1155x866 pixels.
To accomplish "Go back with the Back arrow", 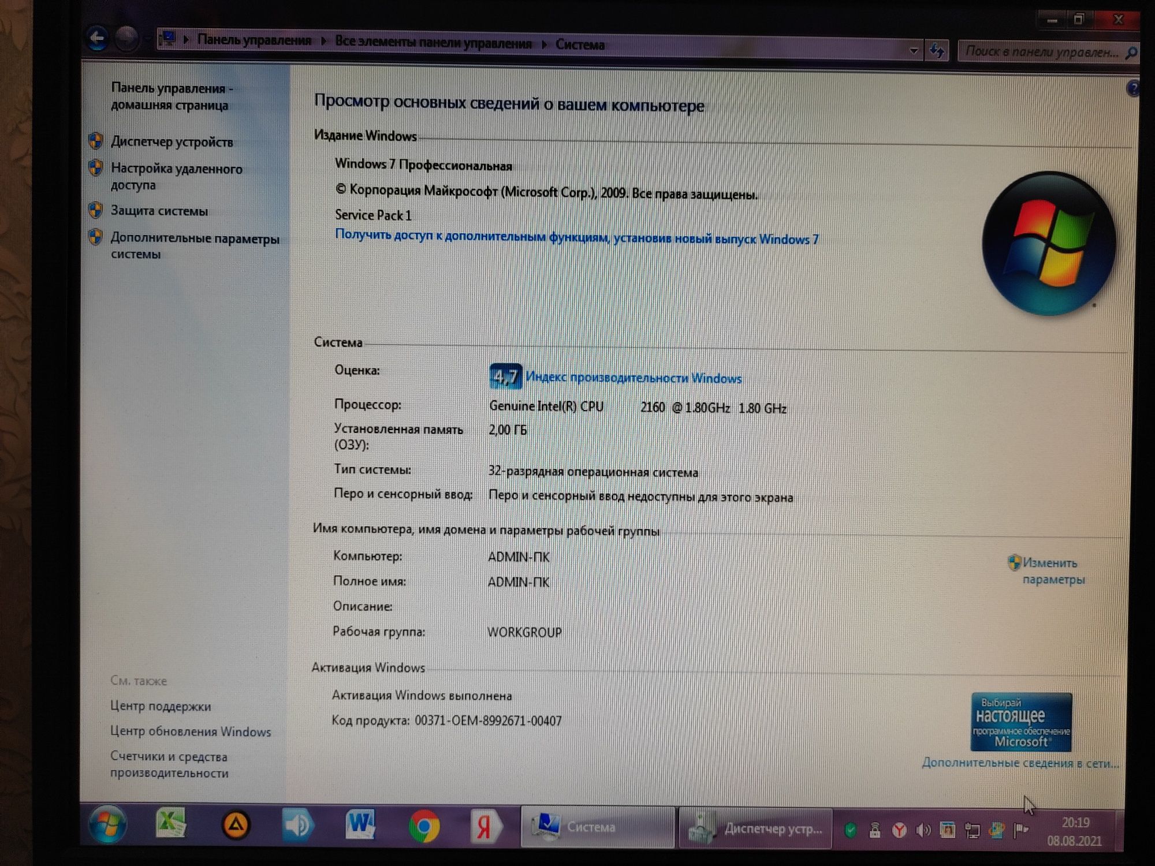I will point(97,38).
